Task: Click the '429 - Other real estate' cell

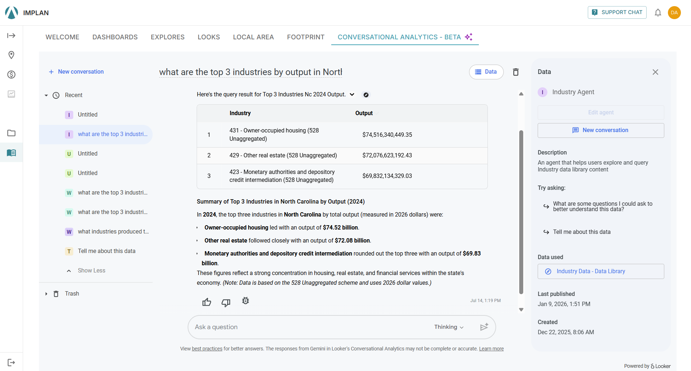Action: pos(283,156)
